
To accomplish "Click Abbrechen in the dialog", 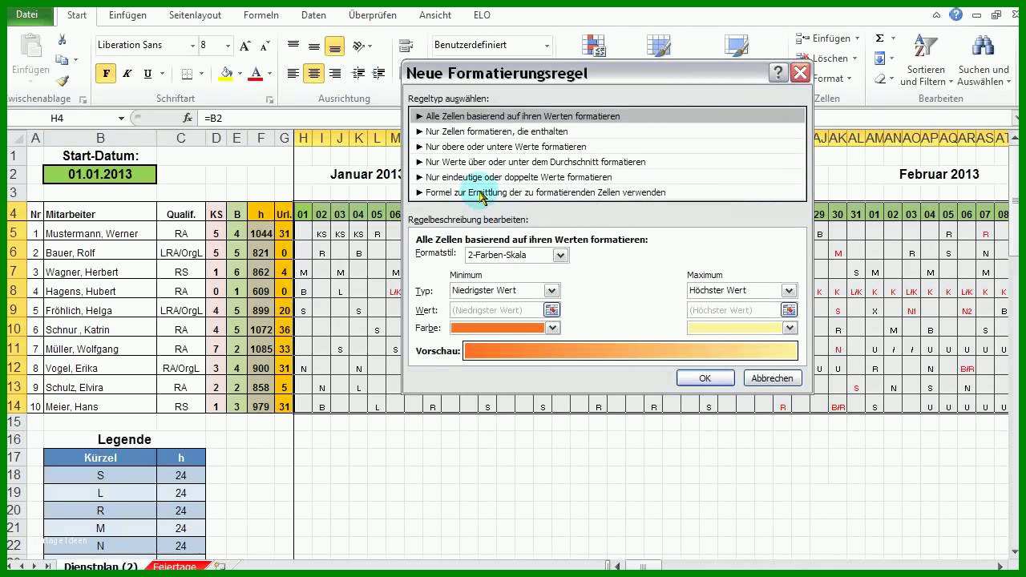I will [773, 378].
